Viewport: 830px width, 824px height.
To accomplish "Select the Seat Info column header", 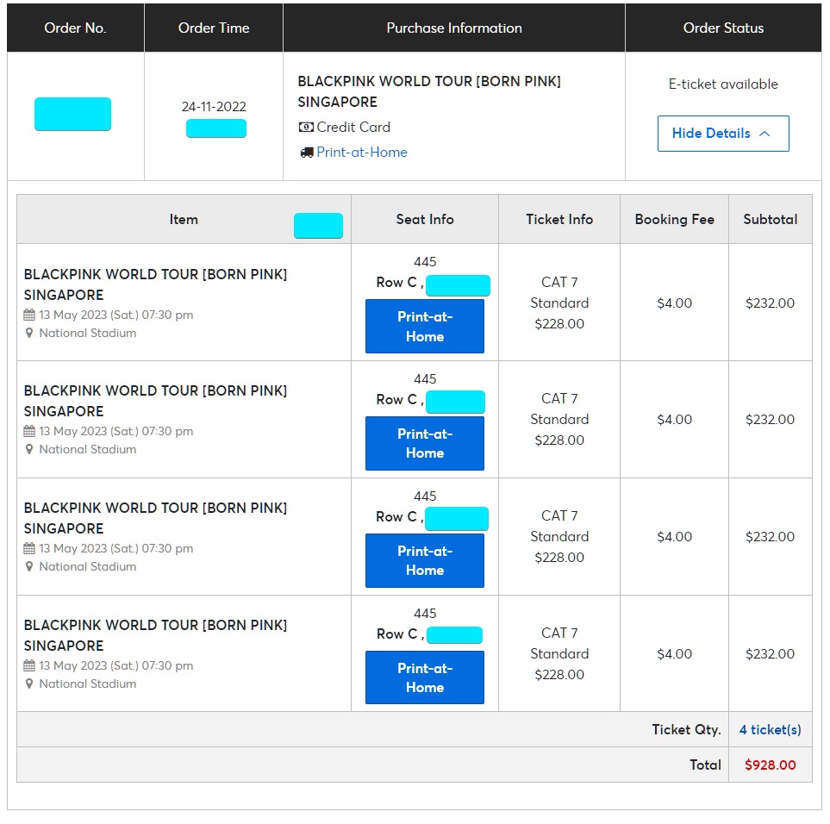I will click(425, 220).
